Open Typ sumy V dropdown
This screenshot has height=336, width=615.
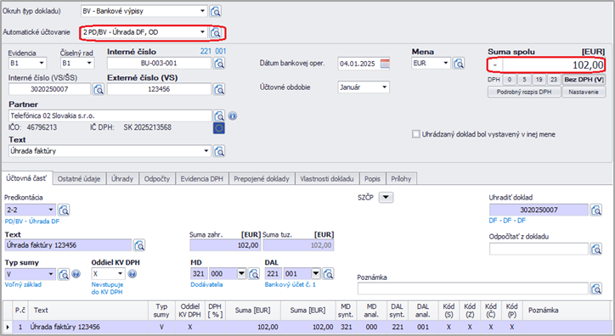coord(51,274)
